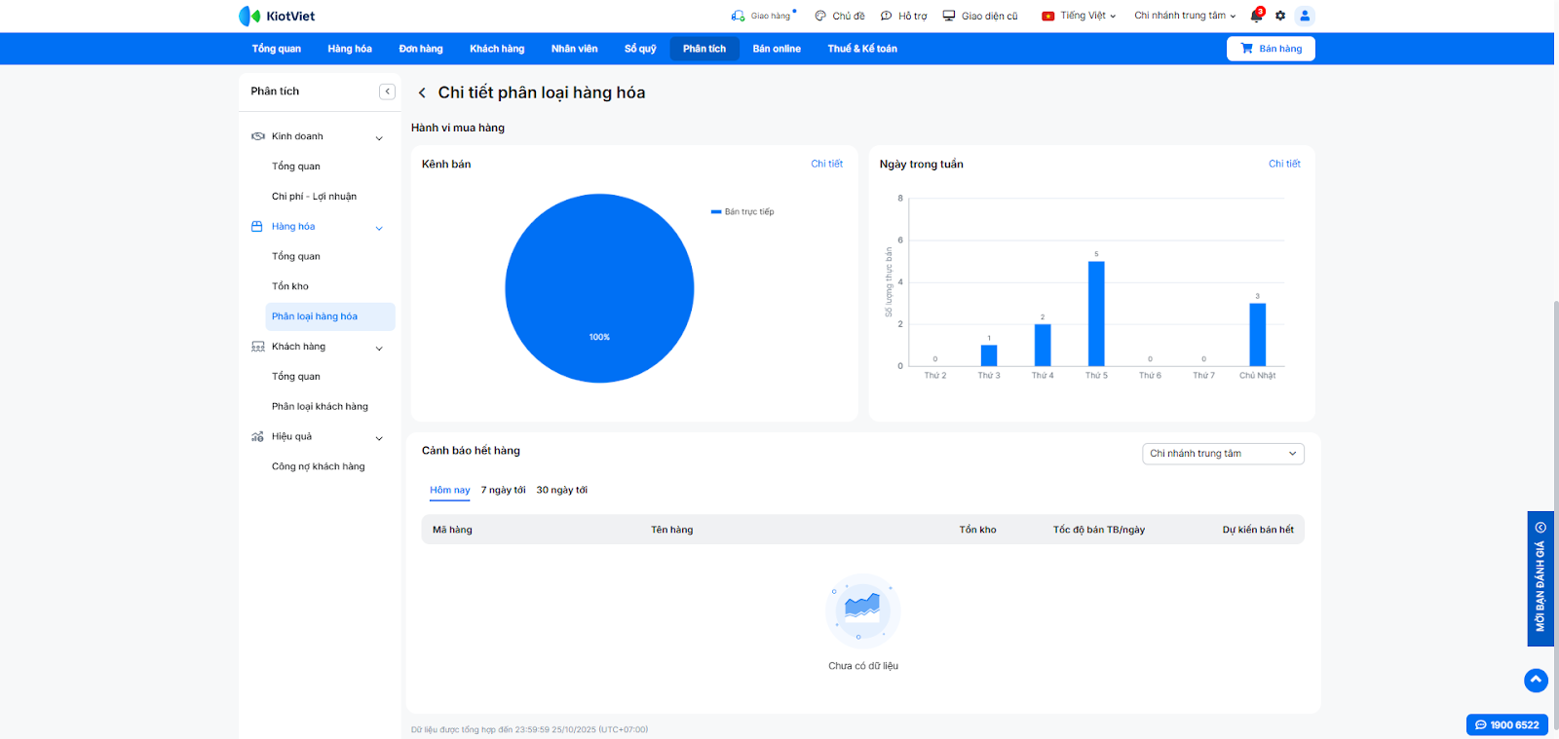The width and height of the screenshot is (1559, 739).
Task: Click the Tồn kho column header
Action: [977, 530]
